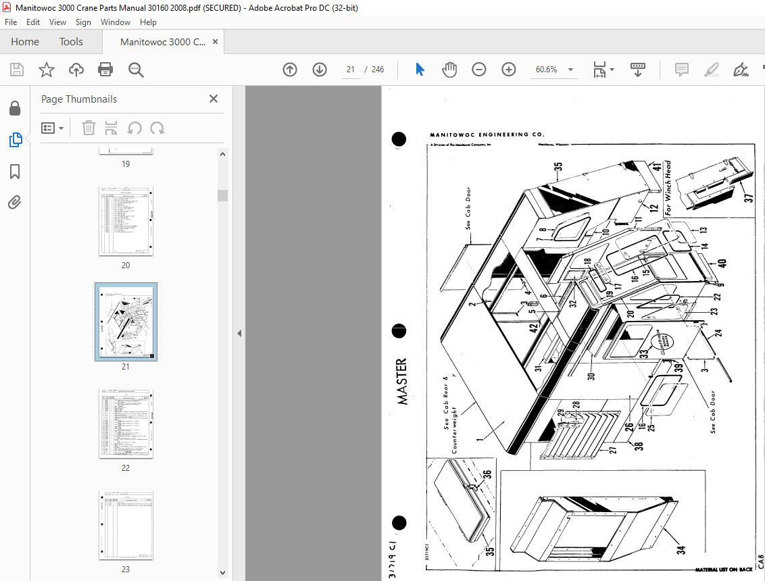Open the View menu
Image resolution: width=765 pixels, height=581 pixels.
57,22
